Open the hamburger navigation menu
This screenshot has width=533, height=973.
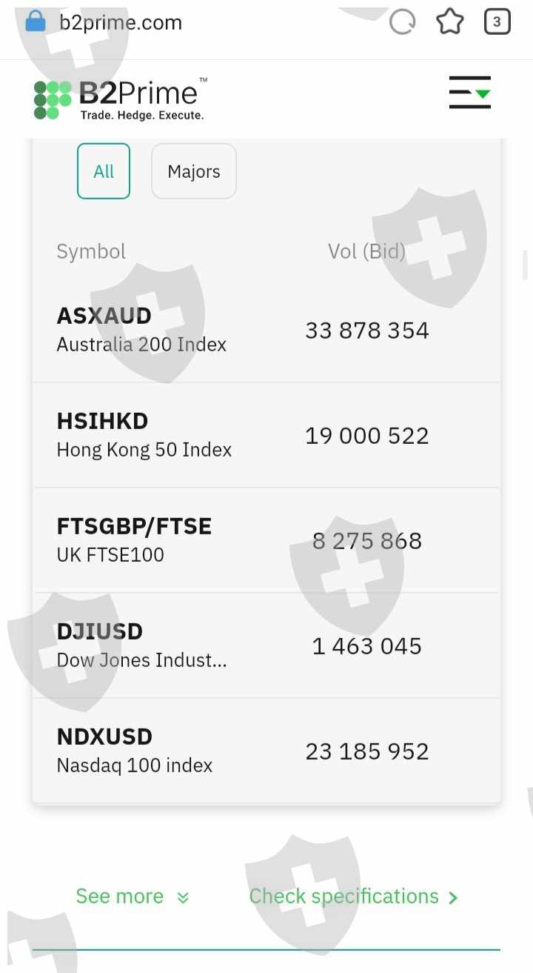[x=470, y=93]
